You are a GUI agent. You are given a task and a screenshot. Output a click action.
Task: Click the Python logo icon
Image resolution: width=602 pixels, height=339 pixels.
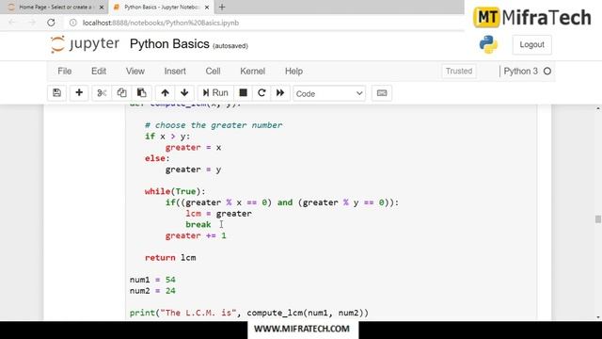[x=488, y=44]
